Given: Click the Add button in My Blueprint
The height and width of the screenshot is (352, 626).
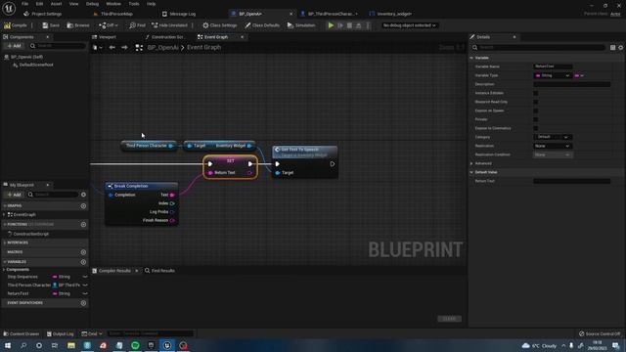Looking at the screenshot, I should 14,195.
